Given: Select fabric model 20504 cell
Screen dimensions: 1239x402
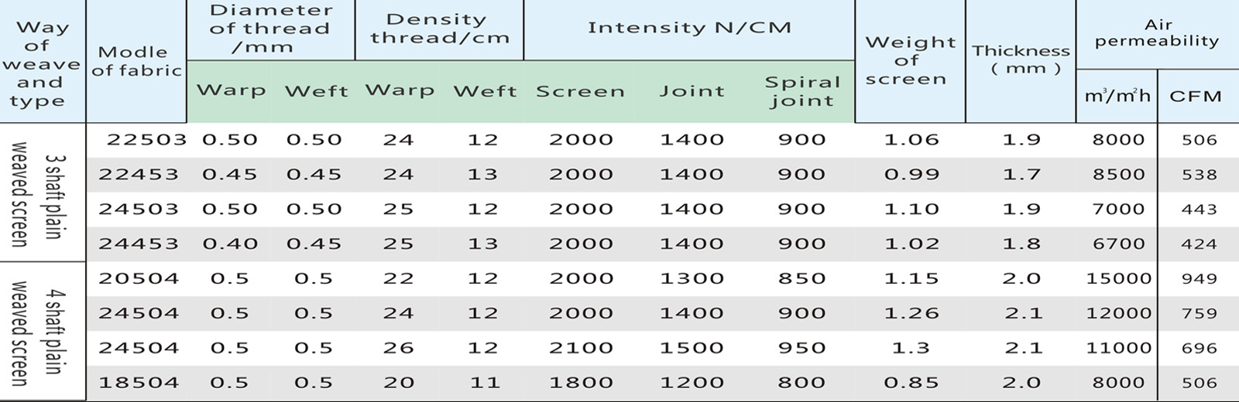Looking at the screenshot, I should [139, 278].
